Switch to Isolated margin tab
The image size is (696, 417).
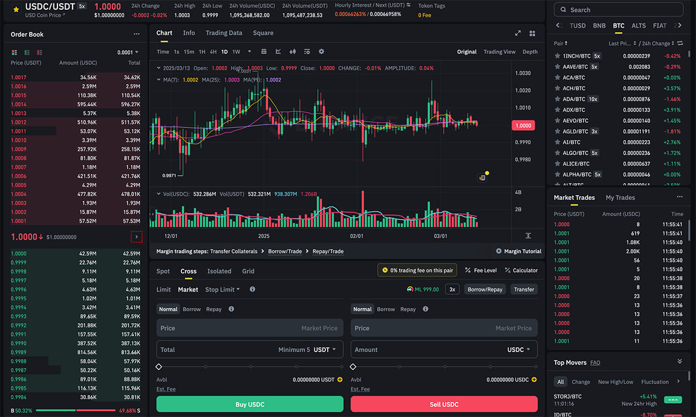pyautogui.click(x=219, y=271)
